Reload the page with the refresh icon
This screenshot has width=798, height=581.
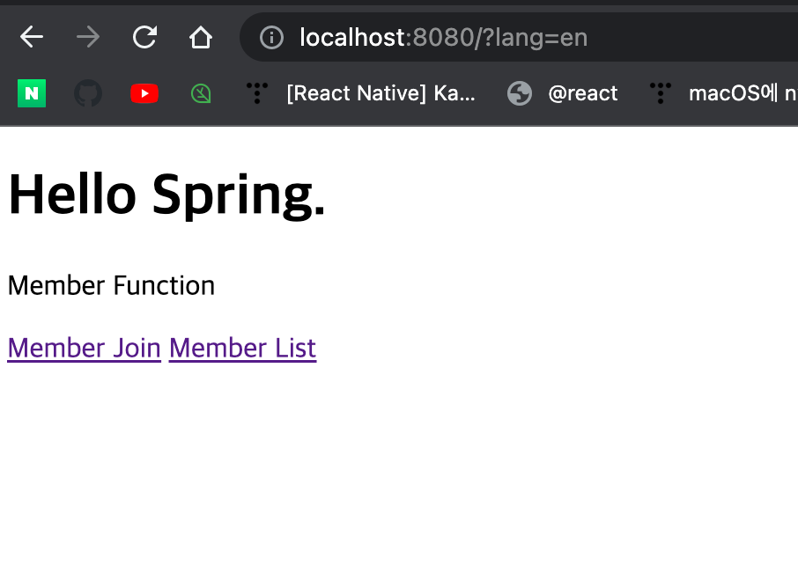coord(144,37)
